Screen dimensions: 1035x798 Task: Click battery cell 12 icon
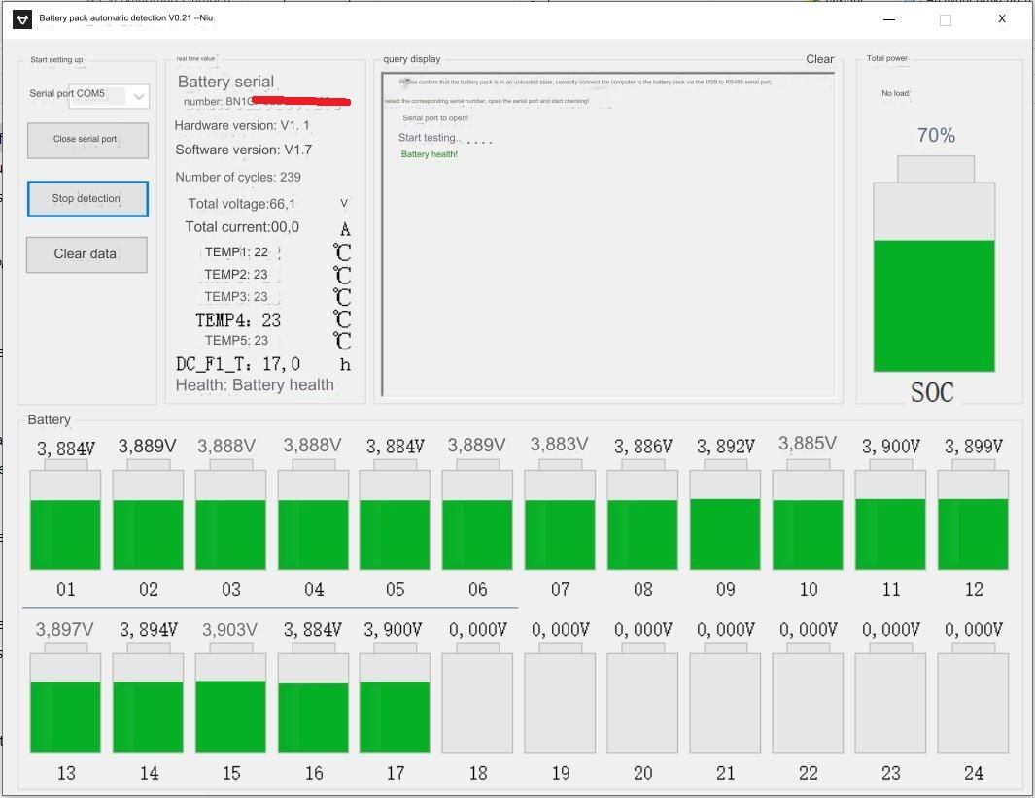[973, 519]
